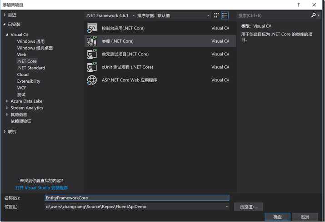Select the Cloud category

point(23,74)
